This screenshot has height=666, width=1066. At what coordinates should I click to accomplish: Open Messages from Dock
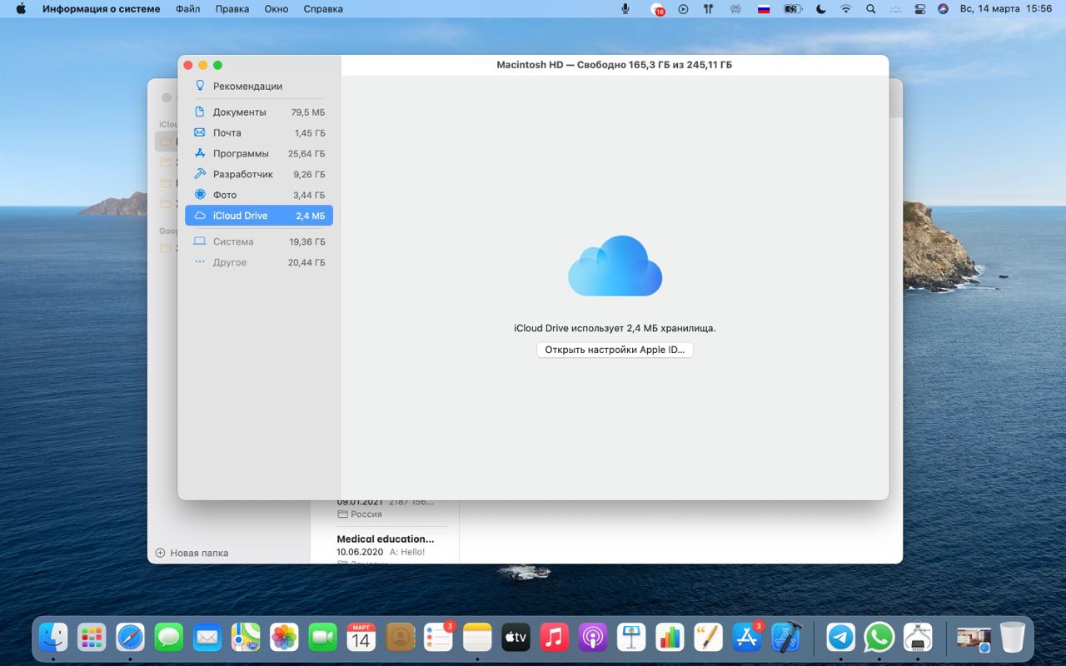[169, 638]
